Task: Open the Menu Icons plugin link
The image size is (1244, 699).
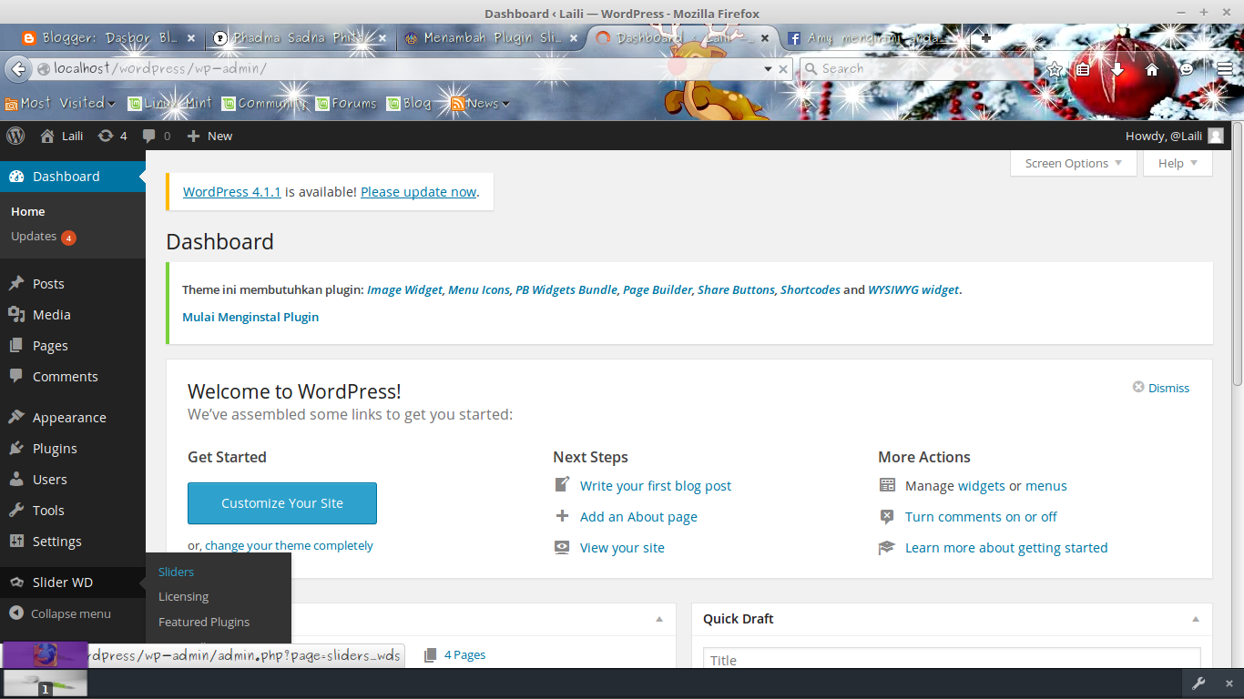Action: [x=479, y=290]
